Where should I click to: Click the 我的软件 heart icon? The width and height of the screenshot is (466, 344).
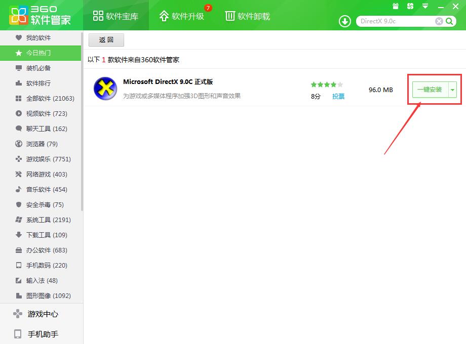coord(19,38)
